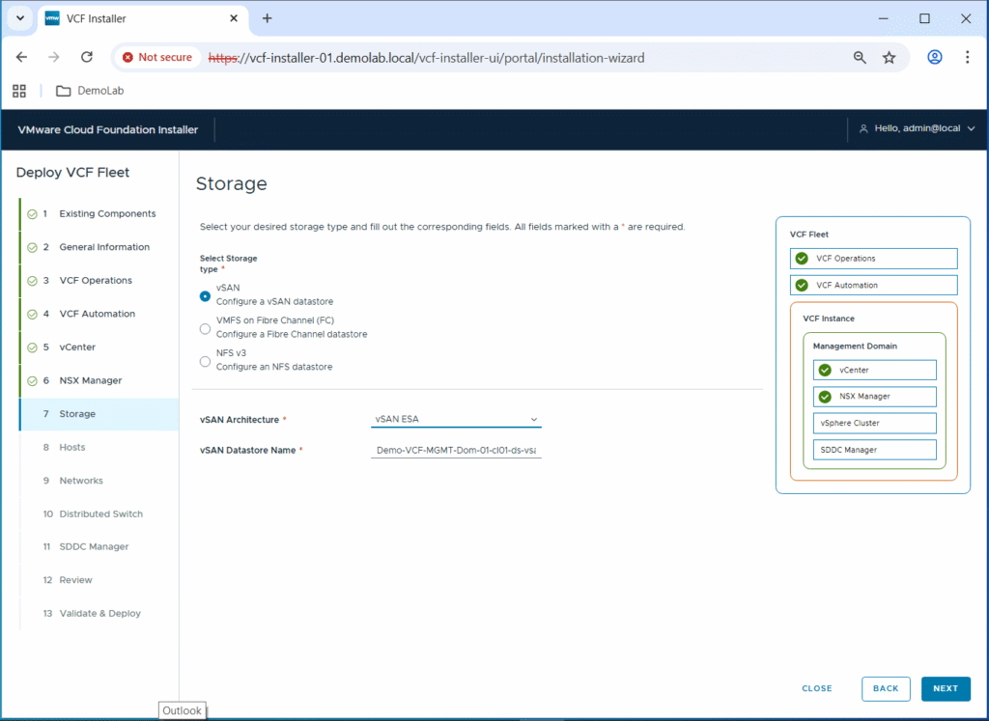The width and height of the screenshot is (989, 721).
Task: Expand the tab search chevron in Chrome
Action: (x=20, y=18)
